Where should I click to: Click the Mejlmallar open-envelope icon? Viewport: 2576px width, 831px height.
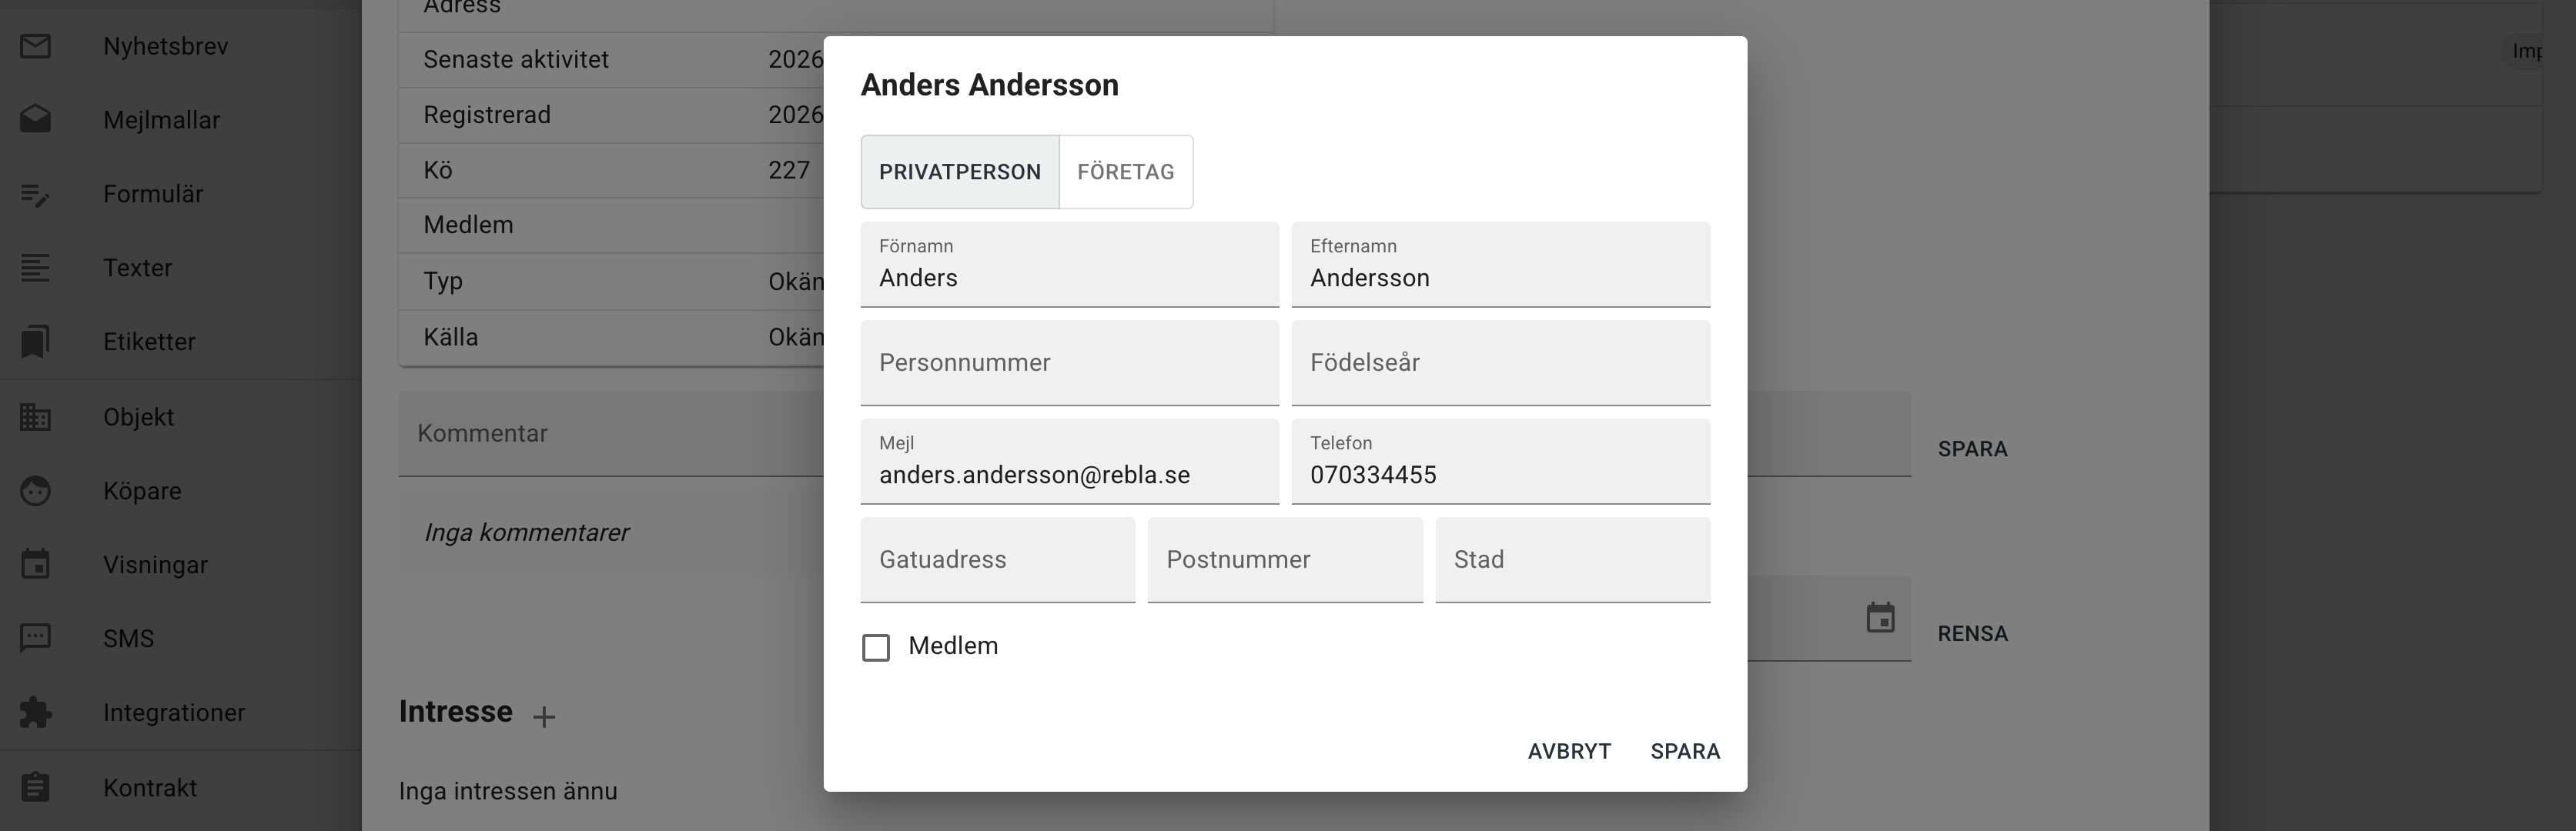tap(36, 119)
